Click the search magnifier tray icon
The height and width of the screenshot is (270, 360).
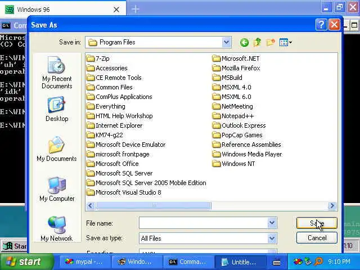pos(319,262)
